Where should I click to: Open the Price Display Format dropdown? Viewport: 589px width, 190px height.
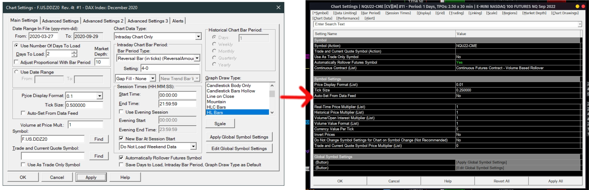[x=99, y=96]
